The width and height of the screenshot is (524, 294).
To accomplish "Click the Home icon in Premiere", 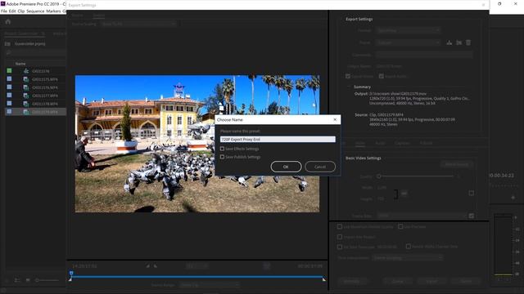I will 8,22.
